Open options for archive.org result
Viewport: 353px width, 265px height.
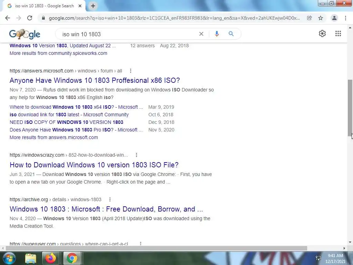(x=110, y=199)
